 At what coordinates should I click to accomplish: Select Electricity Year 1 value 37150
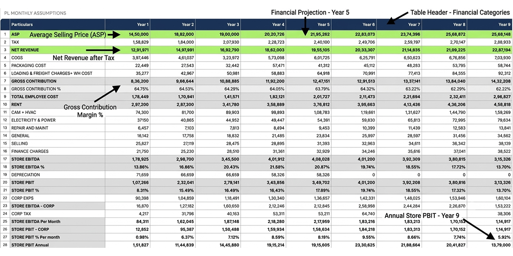click(x=143, y=120)
